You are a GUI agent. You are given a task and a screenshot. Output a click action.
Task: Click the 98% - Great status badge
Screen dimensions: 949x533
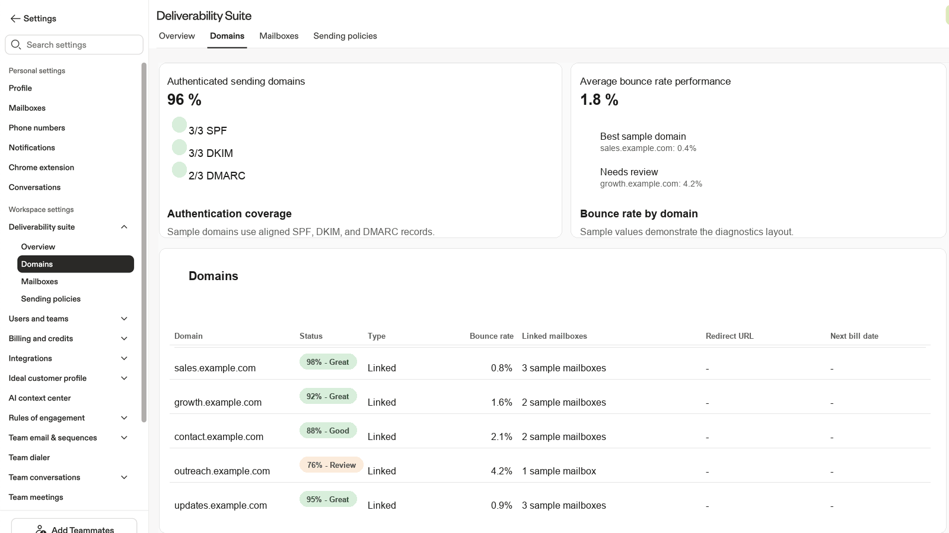coord(328,362)
